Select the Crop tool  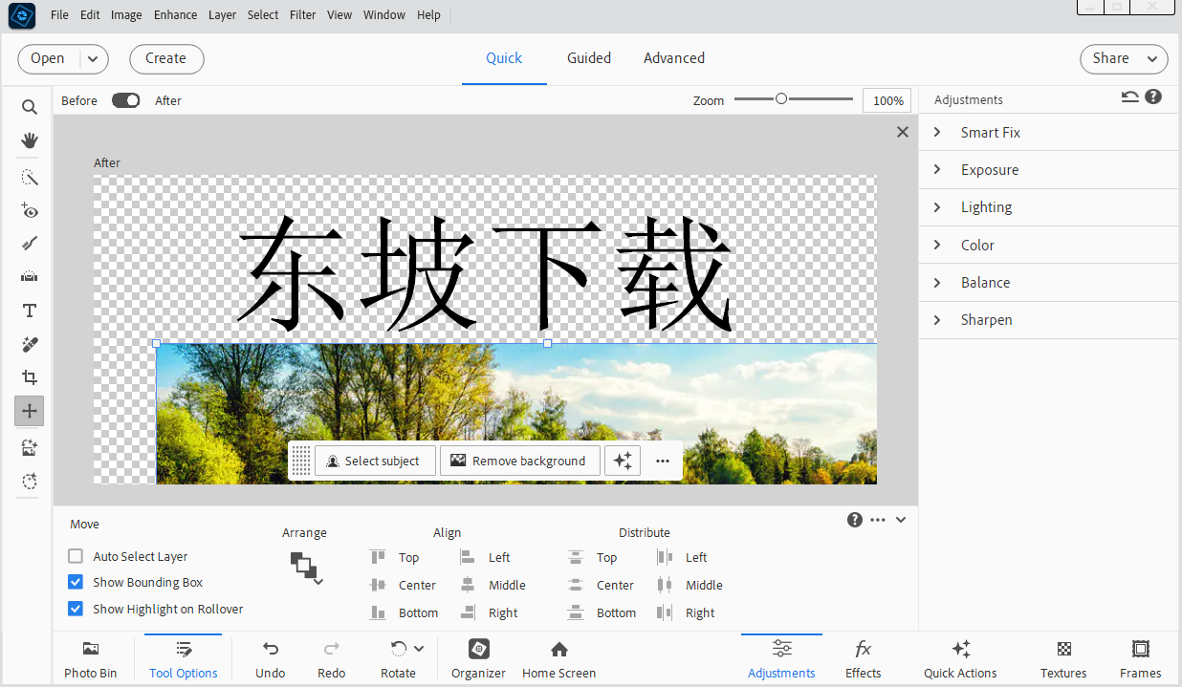(x=29, y=376)
